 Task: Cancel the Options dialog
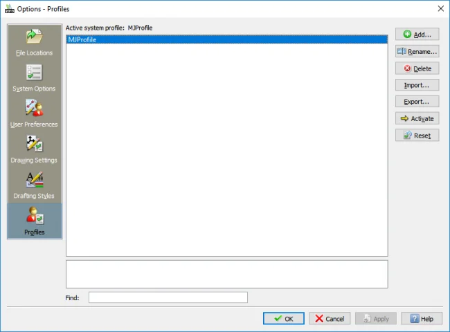coord(330,319)
